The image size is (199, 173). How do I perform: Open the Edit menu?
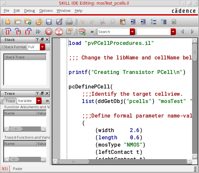(16, 11)
